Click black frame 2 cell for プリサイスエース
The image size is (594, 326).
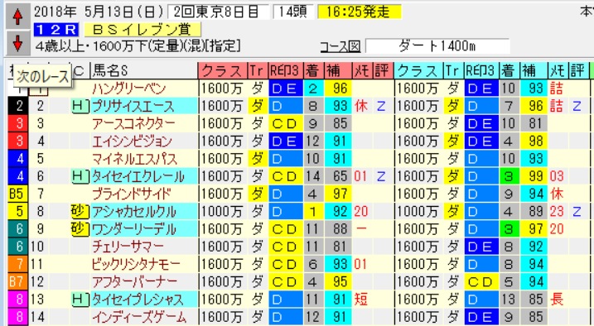(x=17, y=106)
